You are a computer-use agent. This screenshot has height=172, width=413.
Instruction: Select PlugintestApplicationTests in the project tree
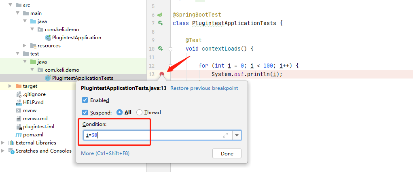tap(83, 78)
